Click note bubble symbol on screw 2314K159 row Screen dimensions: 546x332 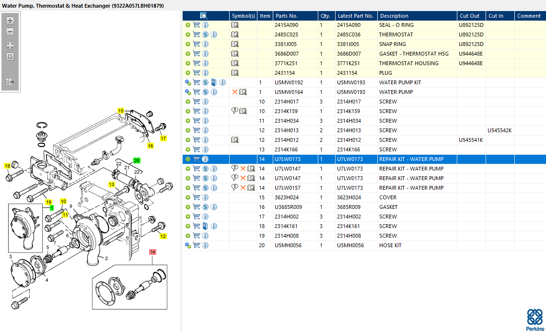[x=235, y=111]
